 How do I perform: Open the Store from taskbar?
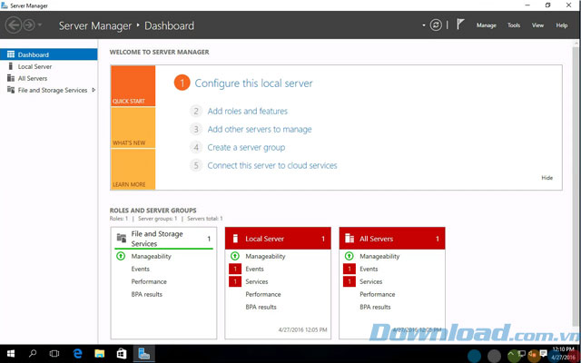[x=122, y=354]
